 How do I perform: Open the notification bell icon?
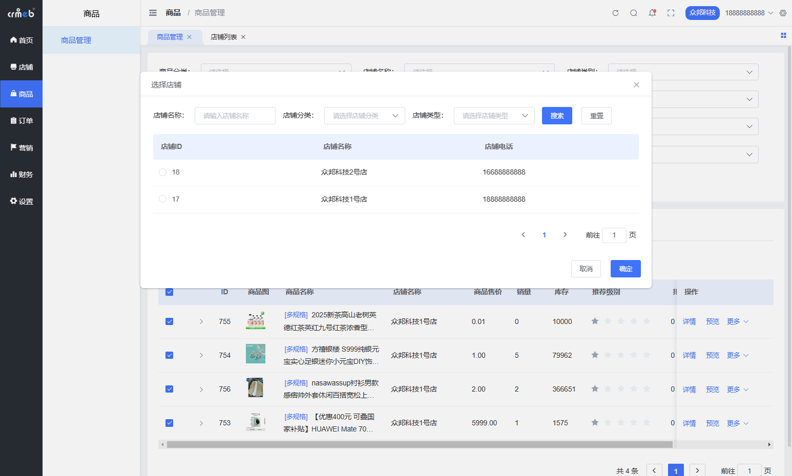[652, 13]
